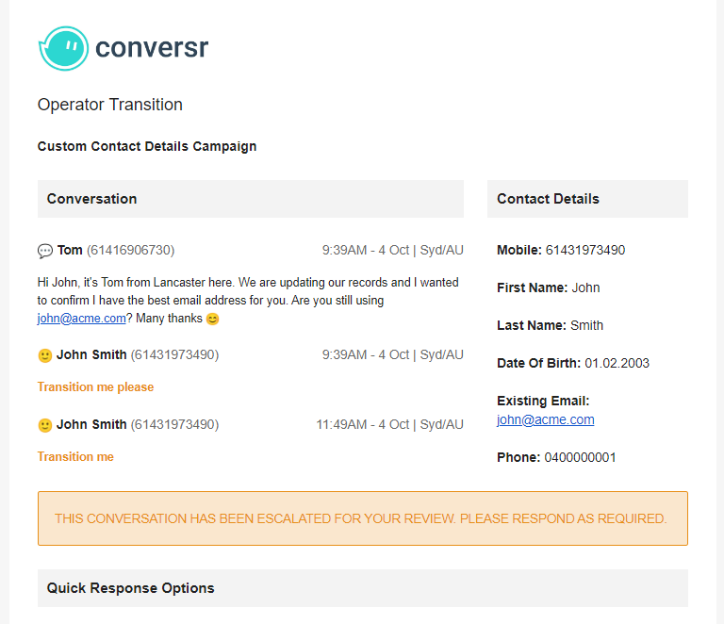Click Tom's sender number 61416906730
724x624 pixels.
(131, 250)
